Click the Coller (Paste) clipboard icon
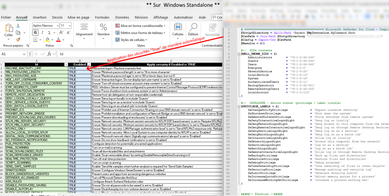Screen dimensions: 389x196 coord(9,28)
